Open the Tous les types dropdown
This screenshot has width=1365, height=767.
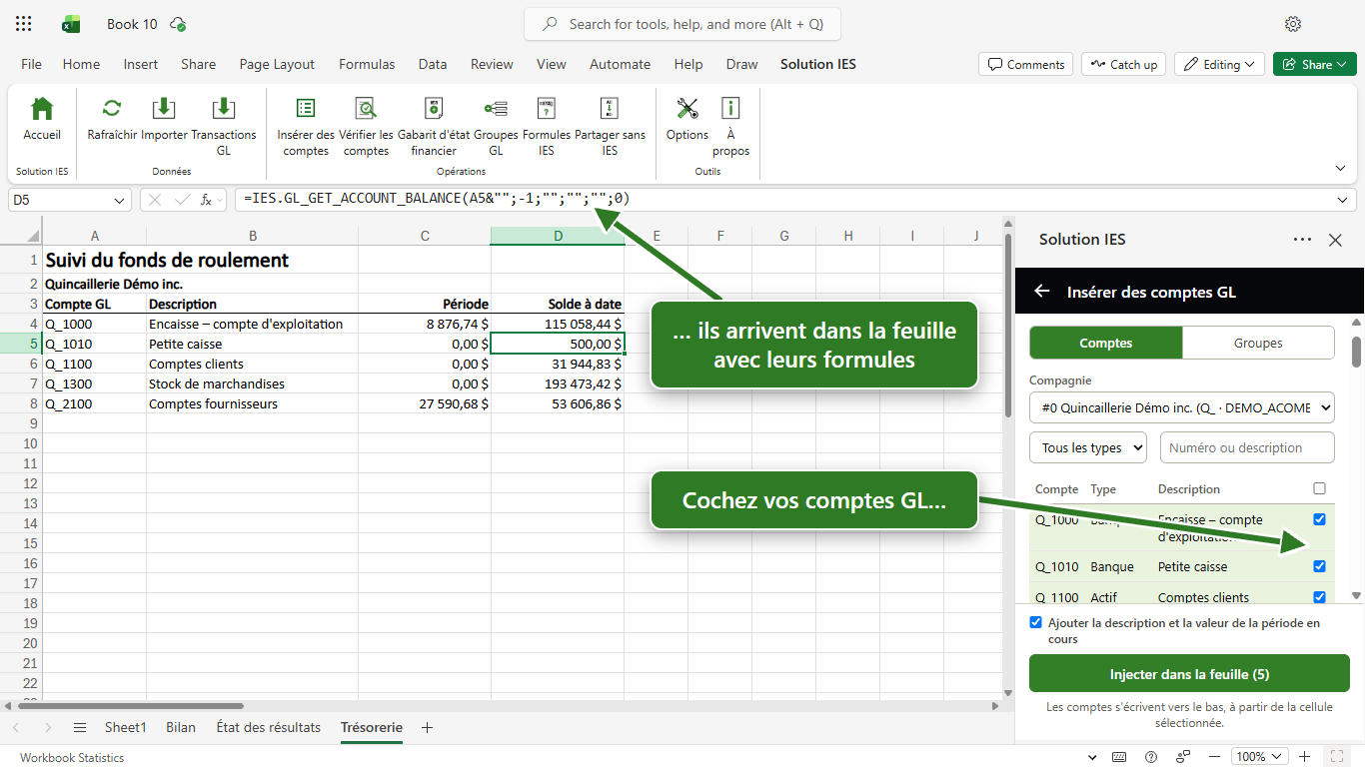point(1088,447)
